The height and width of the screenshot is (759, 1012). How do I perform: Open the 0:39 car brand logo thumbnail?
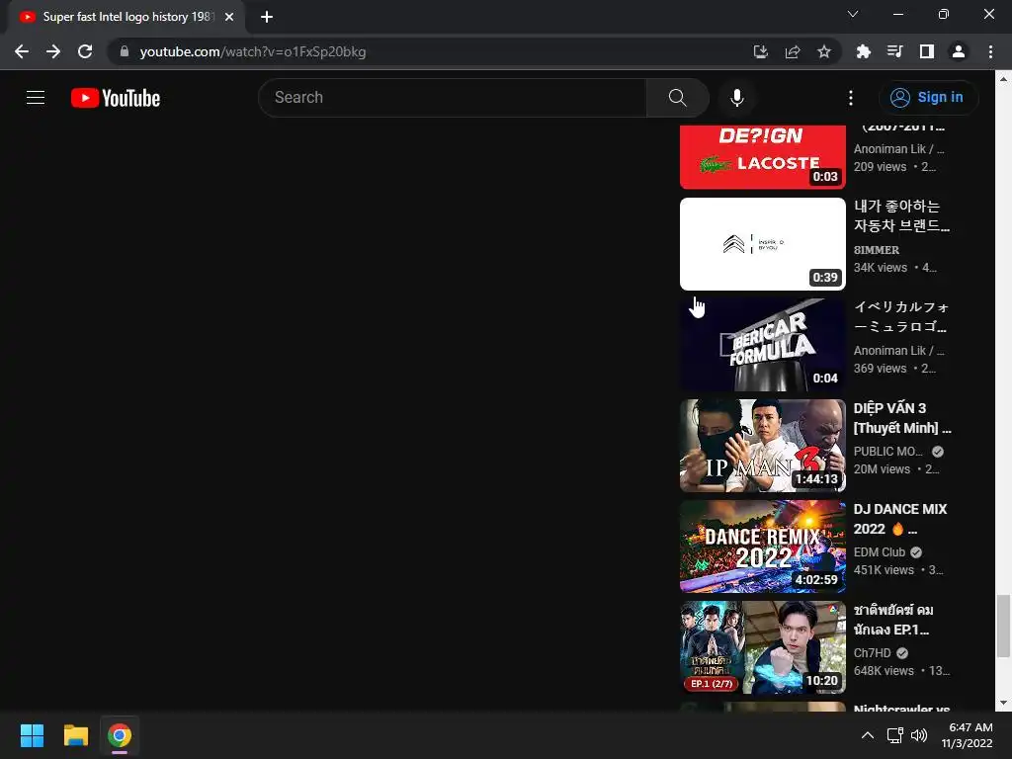tap(762, 244)
